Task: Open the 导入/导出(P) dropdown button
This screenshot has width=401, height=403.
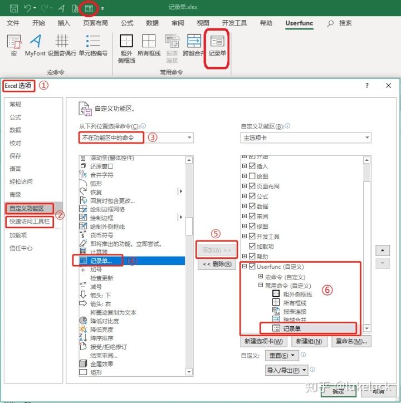Action: [286, 370]
